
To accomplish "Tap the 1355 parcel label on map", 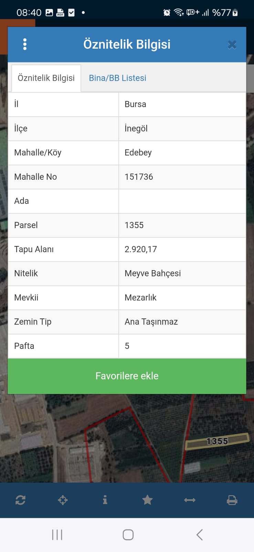I will 217,441.
